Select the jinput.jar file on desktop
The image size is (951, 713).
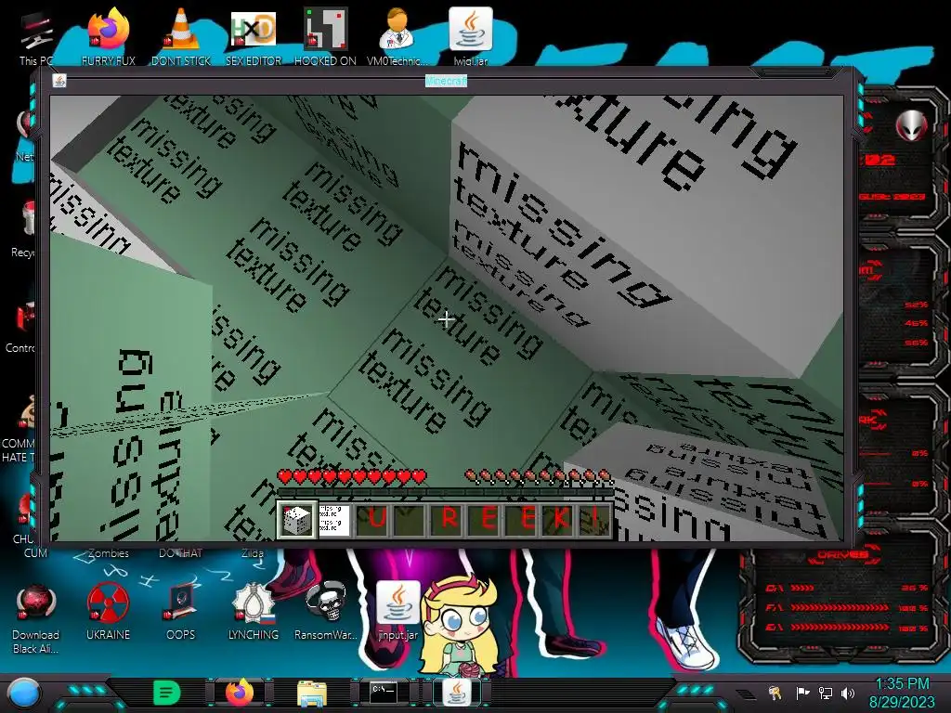coord(398,611)
